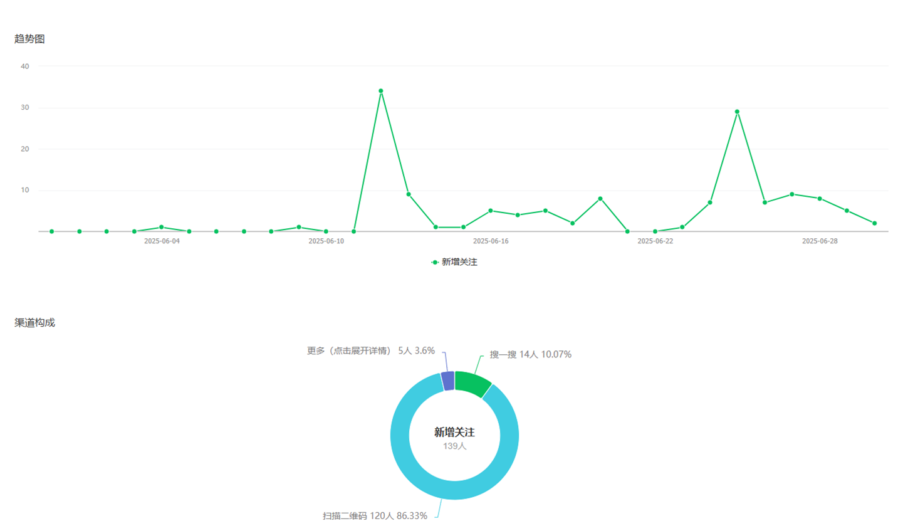Select the data point above 2025-06-28

(820, 198)
